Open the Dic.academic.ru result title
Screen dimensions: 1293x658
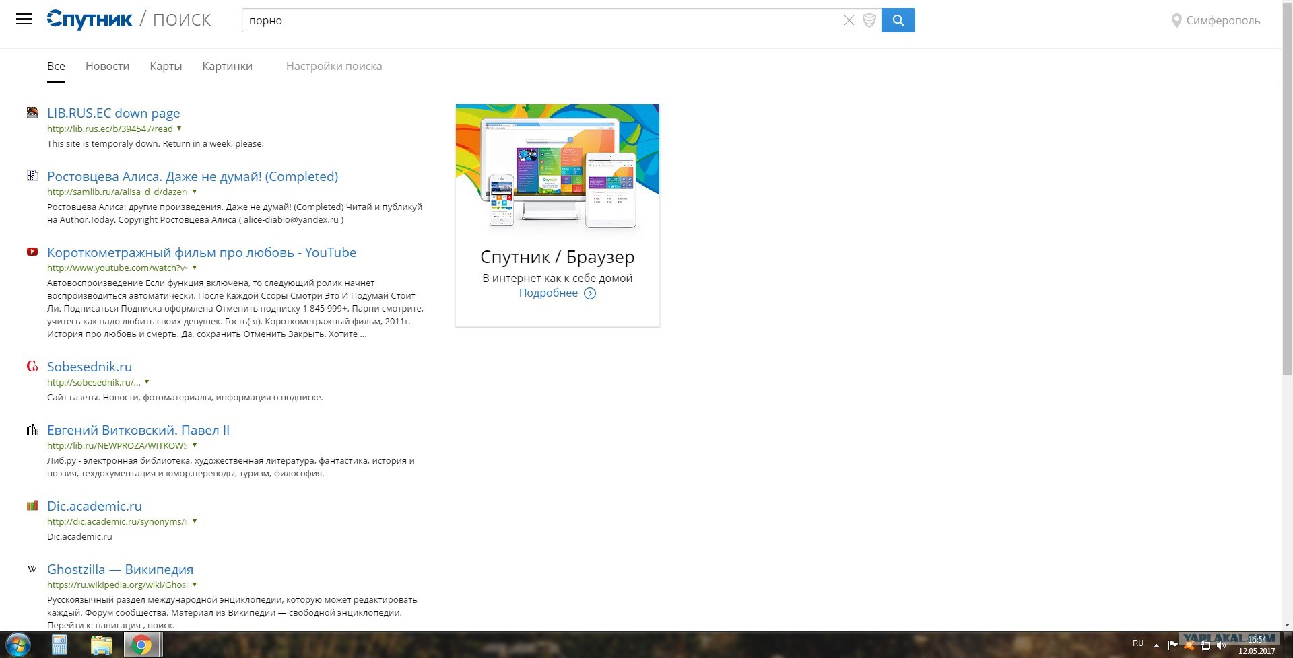point(94,506)
